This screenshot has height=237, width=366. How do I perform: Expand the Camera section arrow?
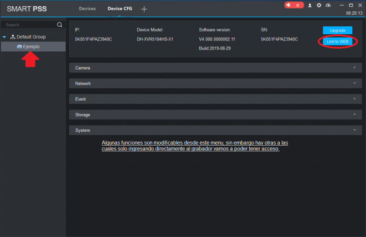(355, 68)
